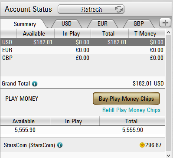The height and width of the screenshot is (158, 173).
Task: Click the T Money column header
Action: click(x=145, y=33)
